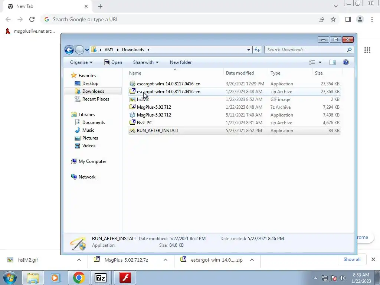Open Explorer help icon

[346, 62]
